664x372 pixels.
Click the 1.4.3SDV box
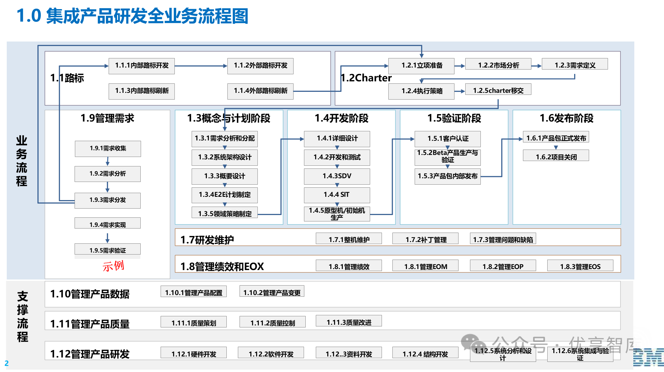click(x=337, y=176)
